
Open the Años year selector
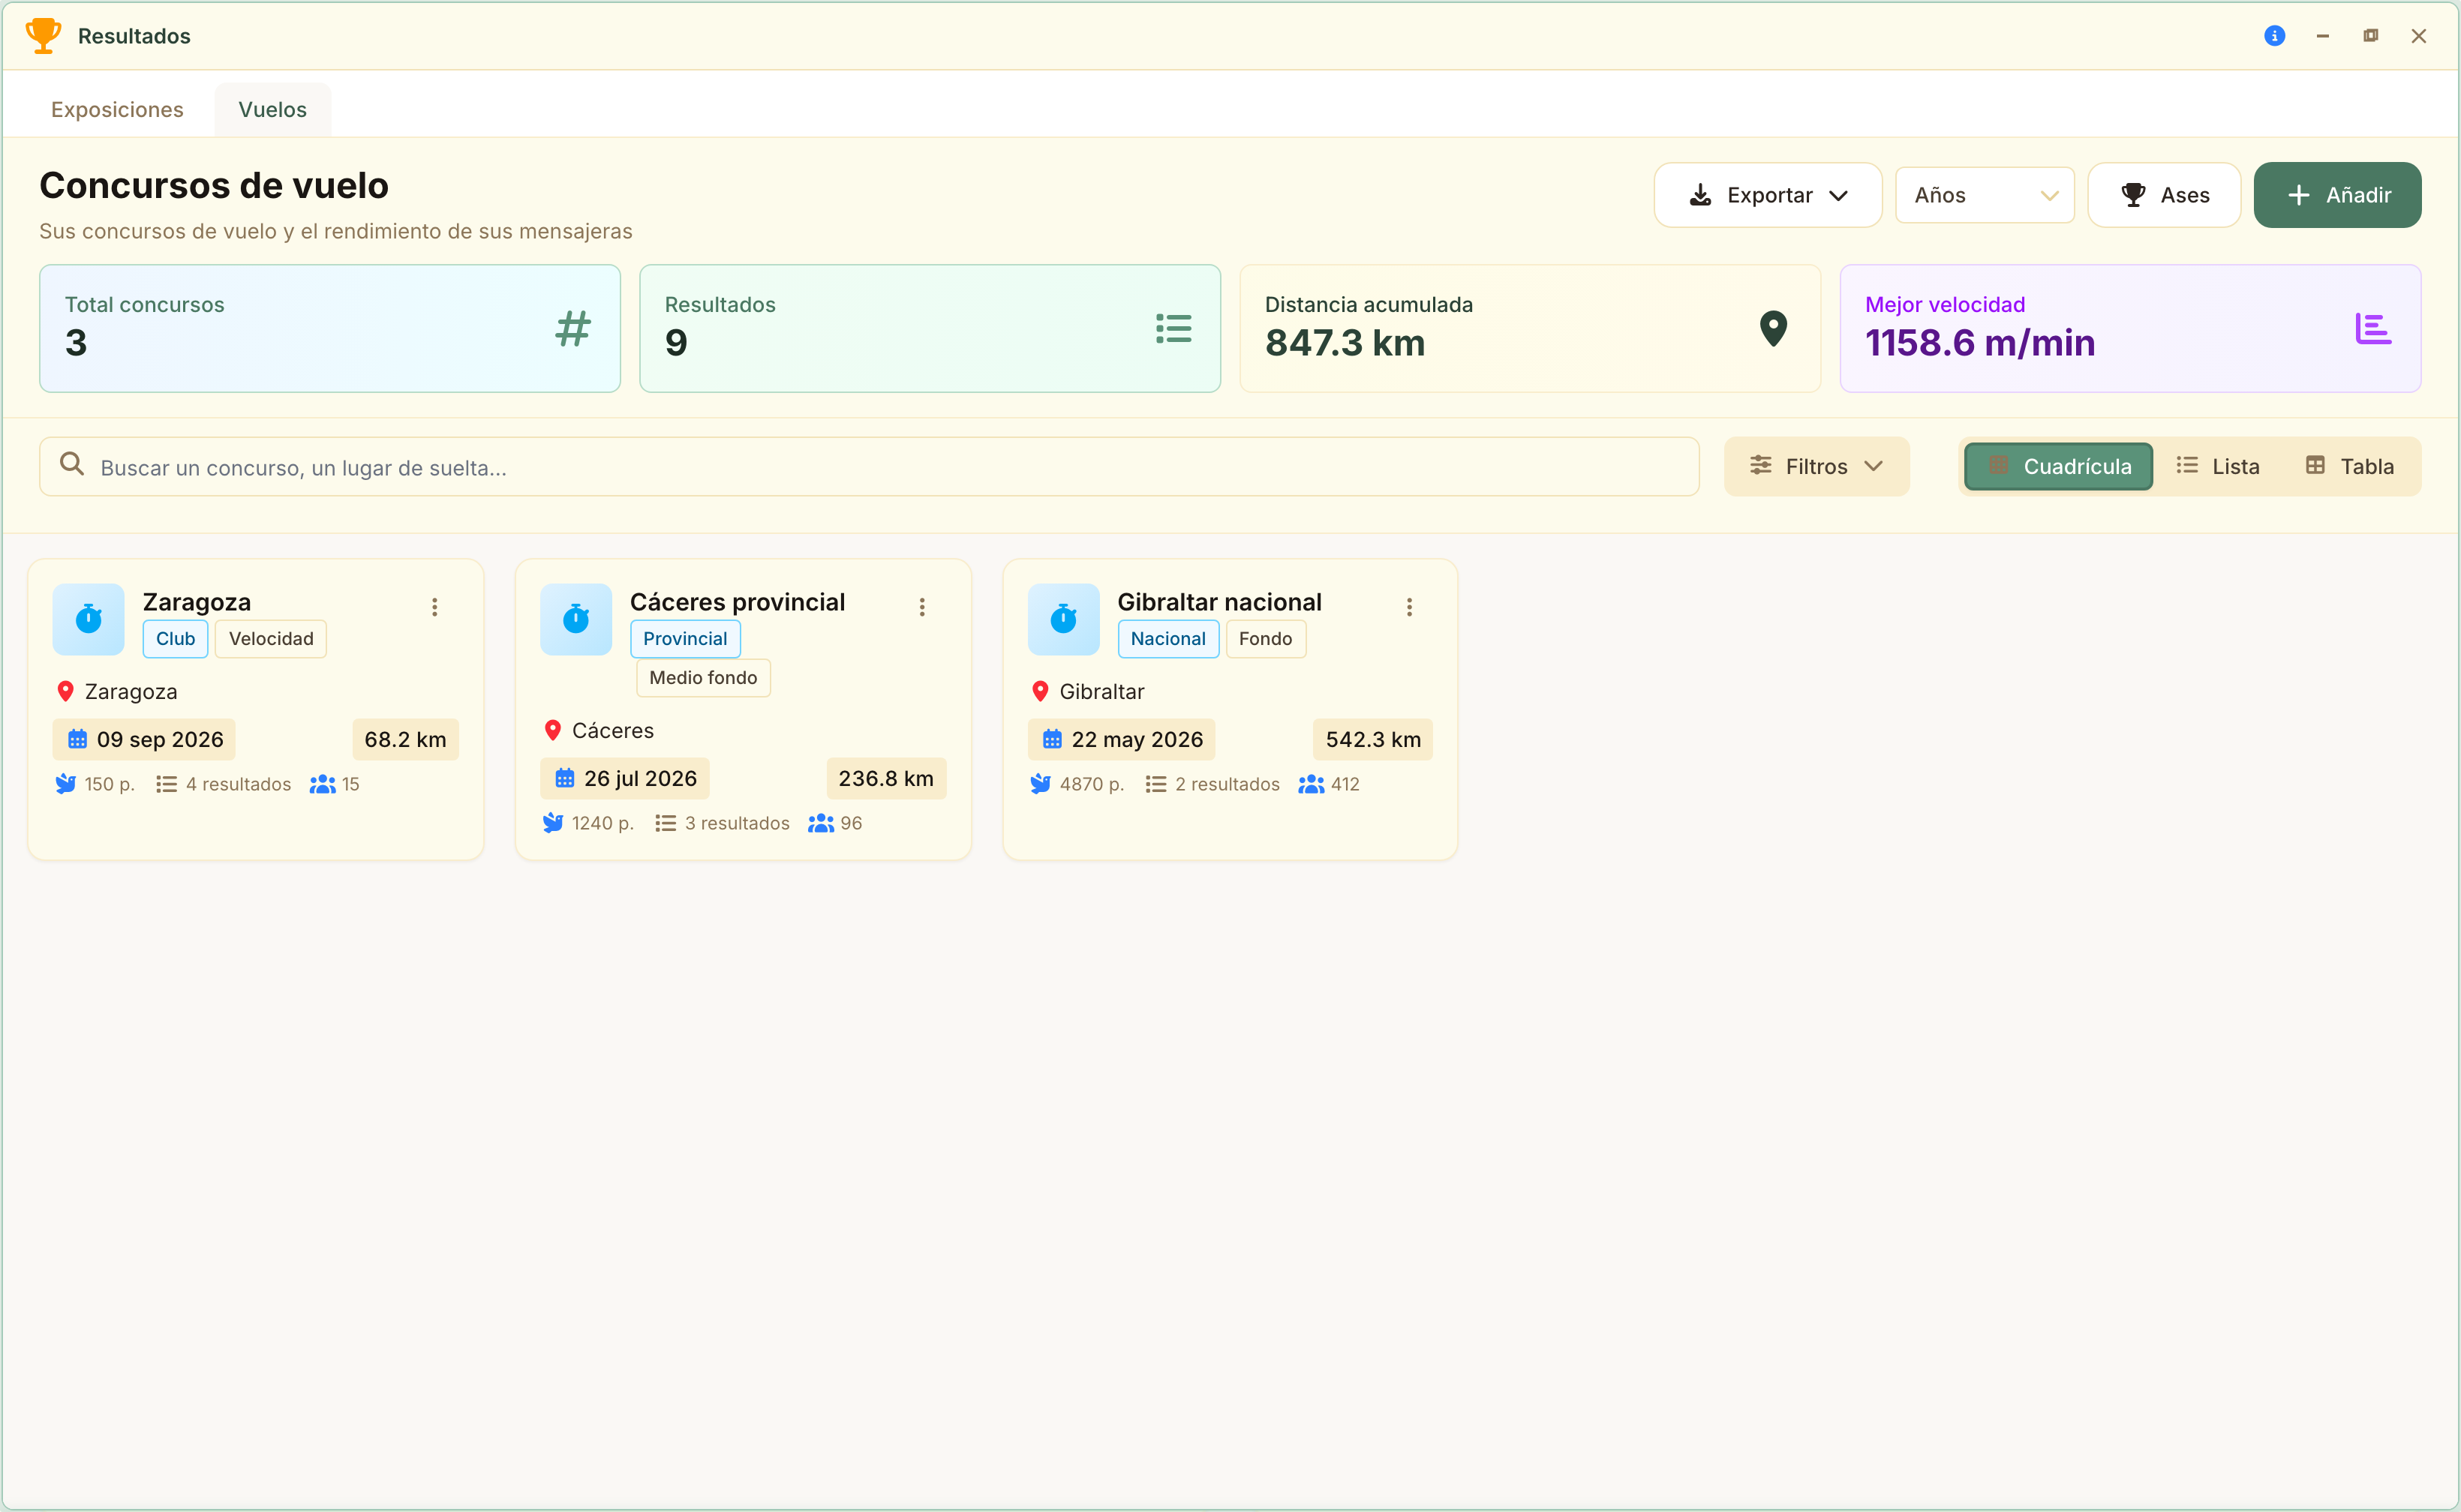click(1985, 195)
